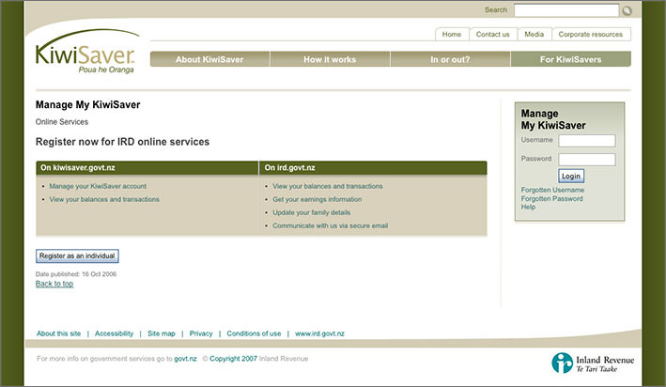Open the Site map footer link

click(x=162, y=333)
